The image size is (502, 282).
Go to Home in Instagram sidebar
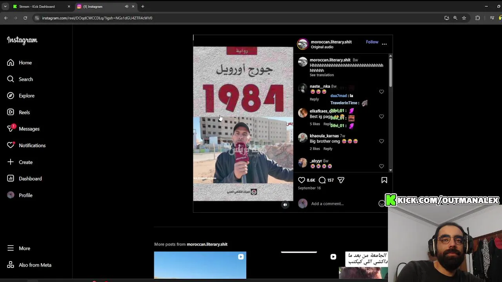(x=25, y=63)
